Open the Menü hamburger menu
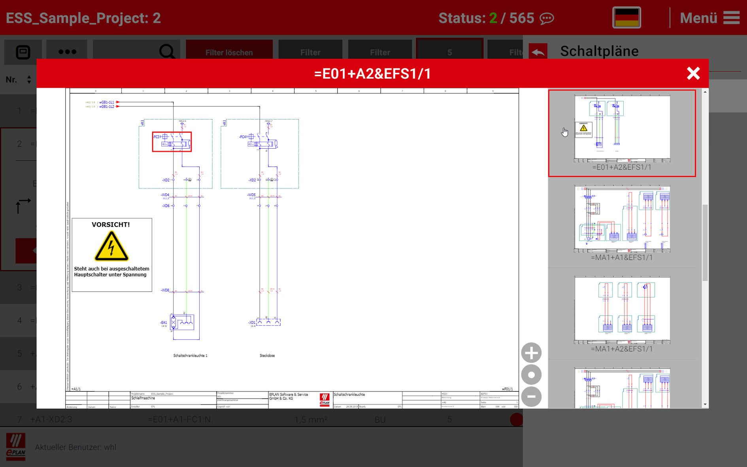This screenshot has height=467, width=747. (x=730, y=18)
